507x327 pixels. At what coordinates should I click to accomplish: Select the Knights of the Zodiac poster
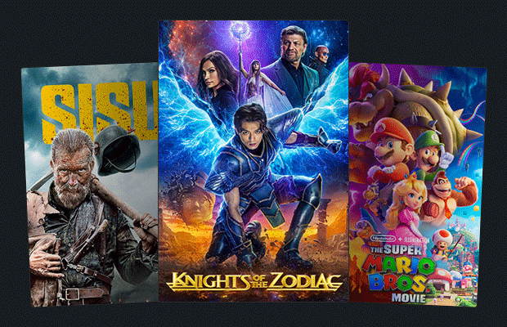click(253, 161)
